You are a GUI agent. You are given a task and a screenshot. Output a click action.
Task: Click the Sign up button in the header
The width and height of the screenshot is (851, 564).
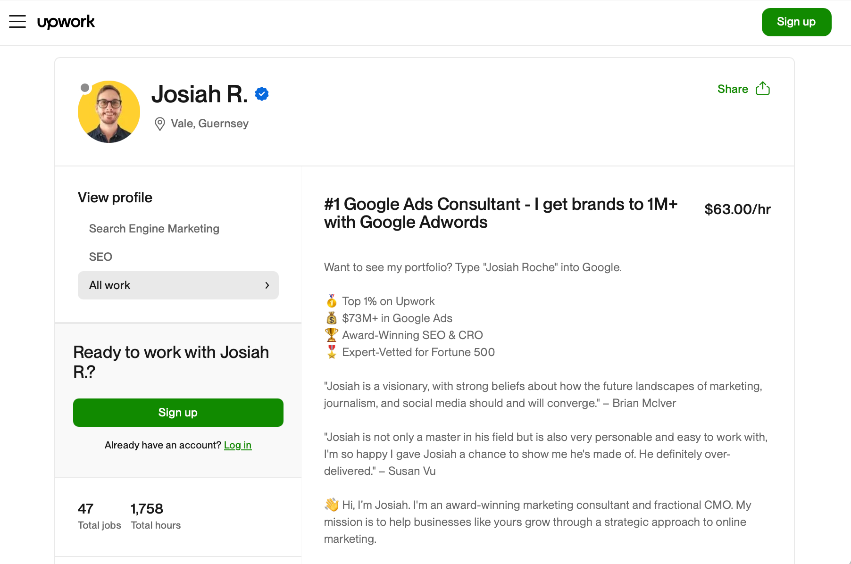click(796, 22)
